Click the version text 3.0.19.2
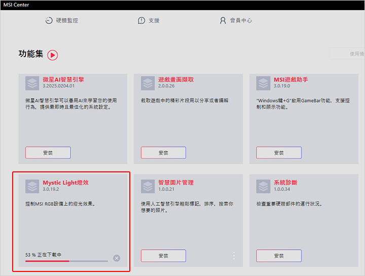The height and width of the screenshot is (276, 365). tap(51, 189)
